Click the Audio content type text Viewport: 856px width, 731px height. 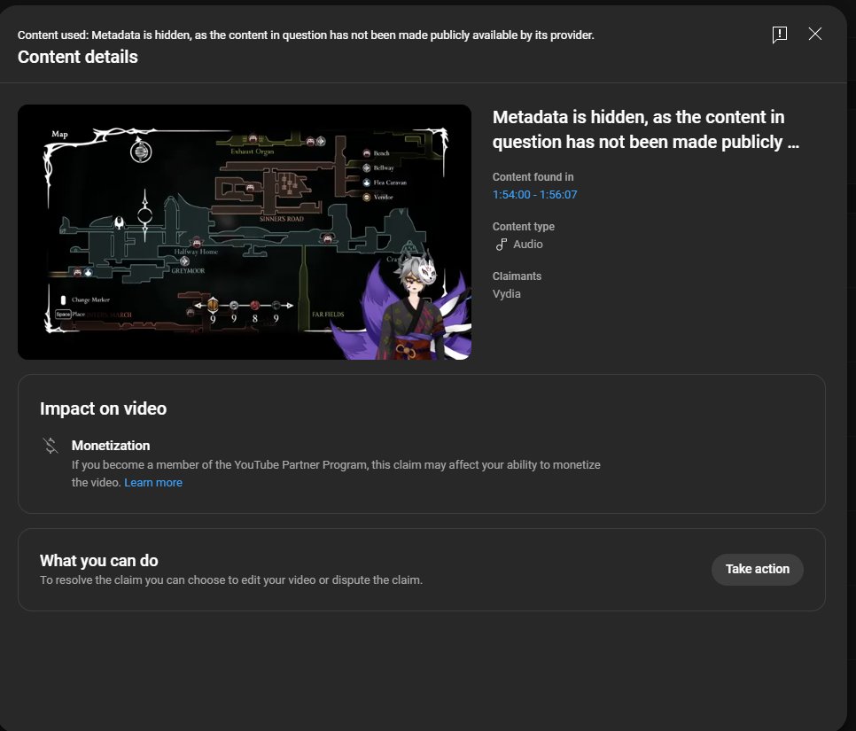pyautogui.click(x=528, y=245)
